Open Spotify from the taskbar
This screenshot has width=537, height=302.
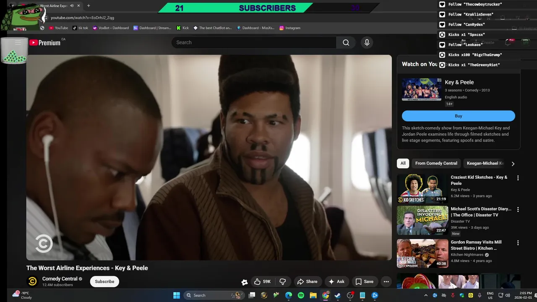[301, 295]
